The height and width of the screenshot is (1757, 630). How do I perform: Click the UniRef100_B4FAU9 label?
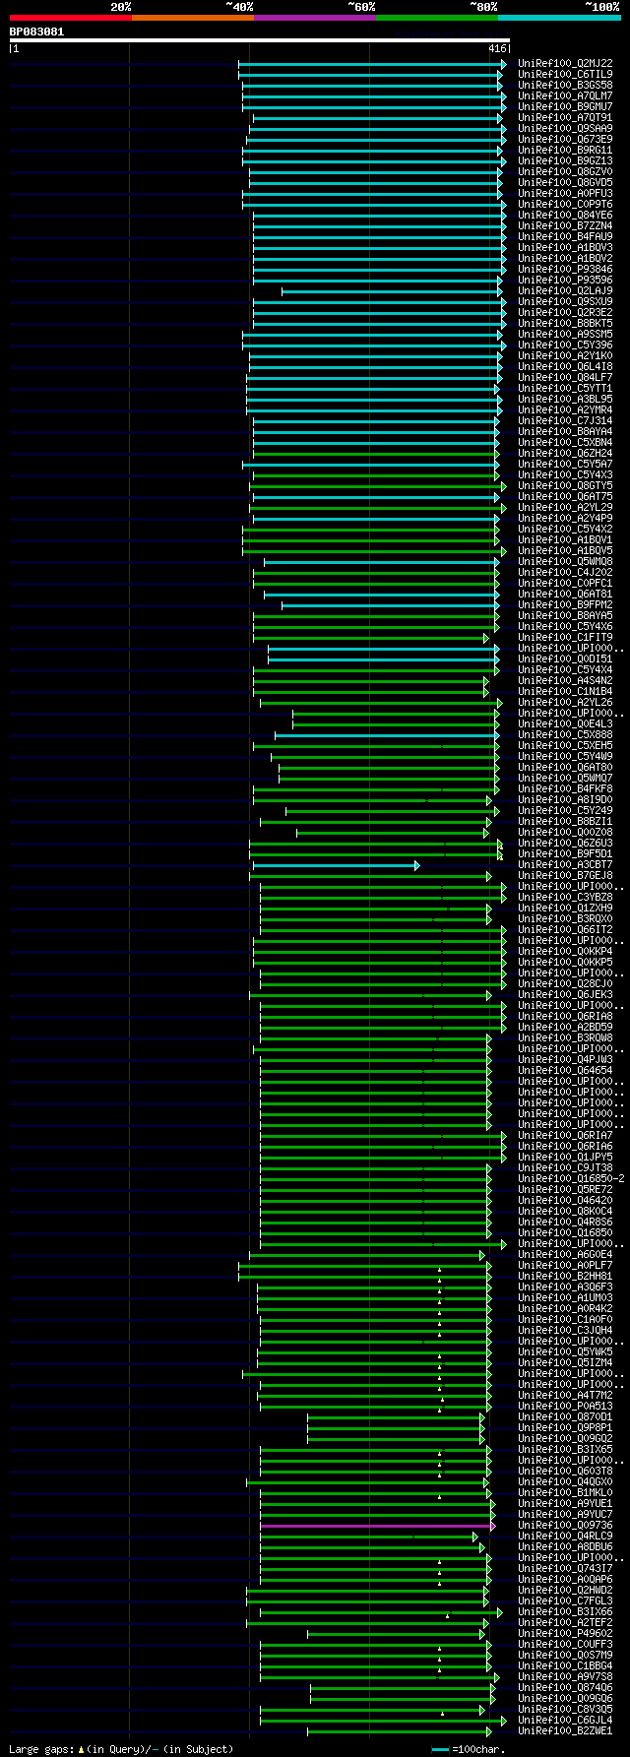(565, 236)
